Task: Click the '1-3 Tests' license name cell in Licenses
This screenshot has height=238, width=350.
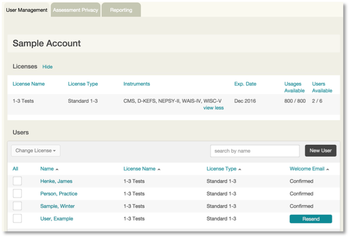Action: (23, 101)
